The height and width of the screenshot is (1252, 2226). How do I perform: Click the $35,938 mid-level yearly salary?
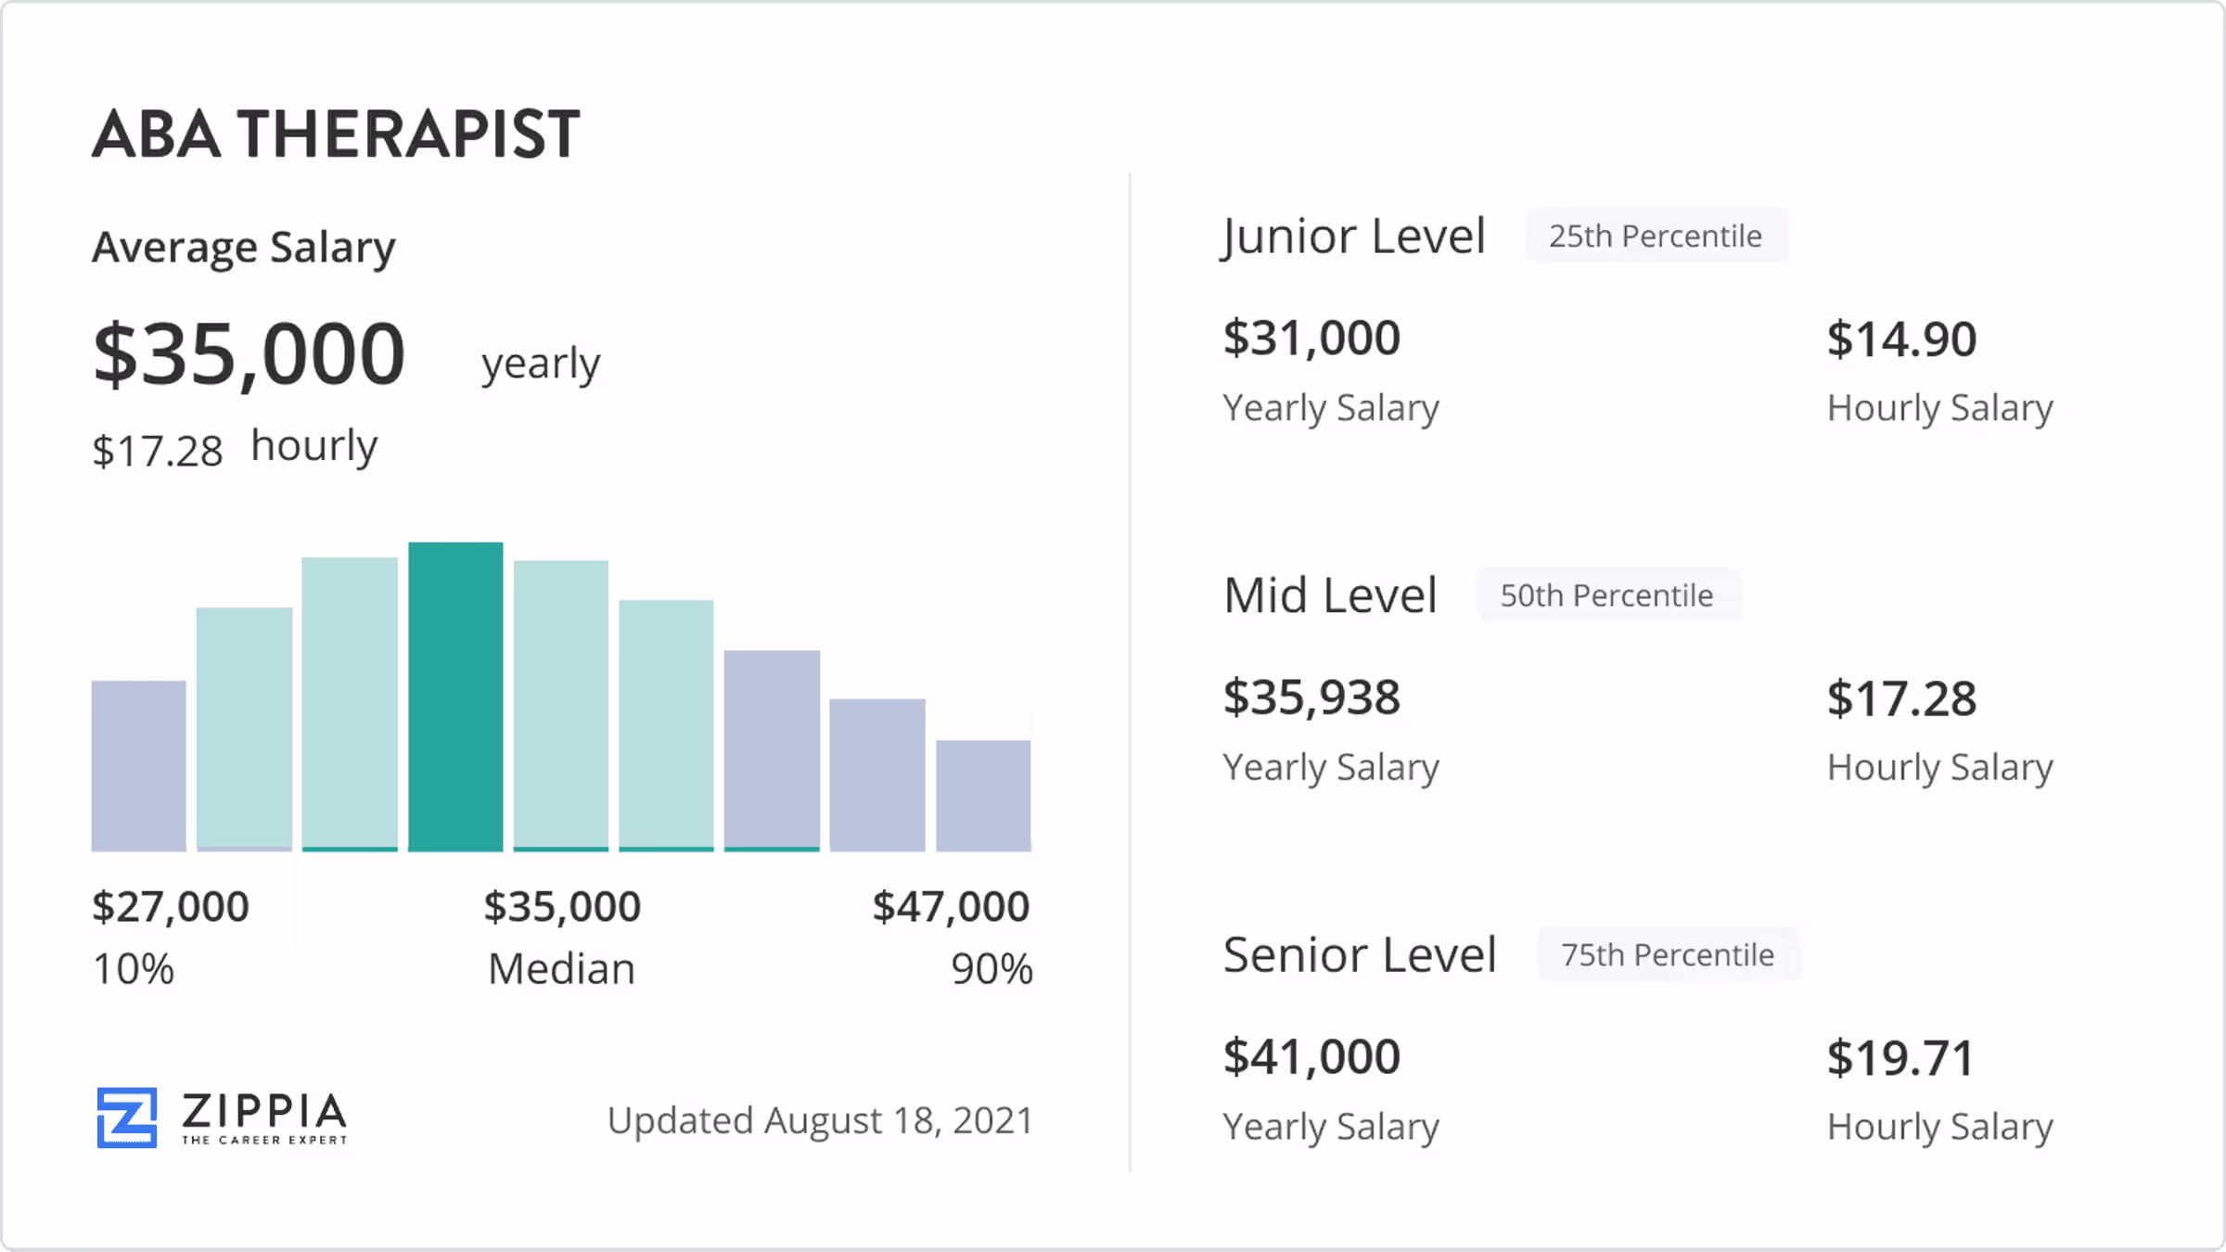(x=1311, y=697)
